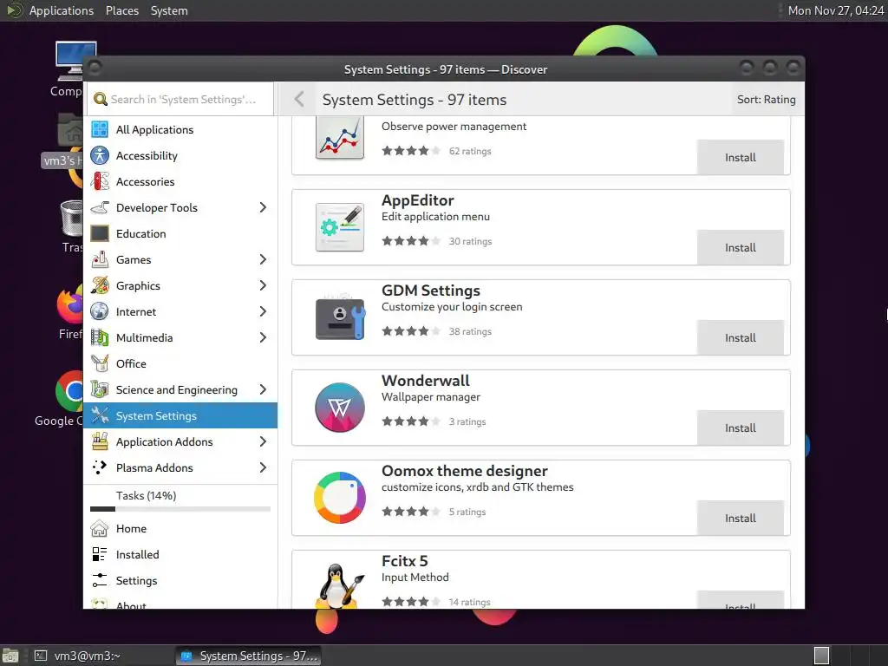Click the Internet globe icon
This screenshot has height=666, width=888.
point(100,311)
